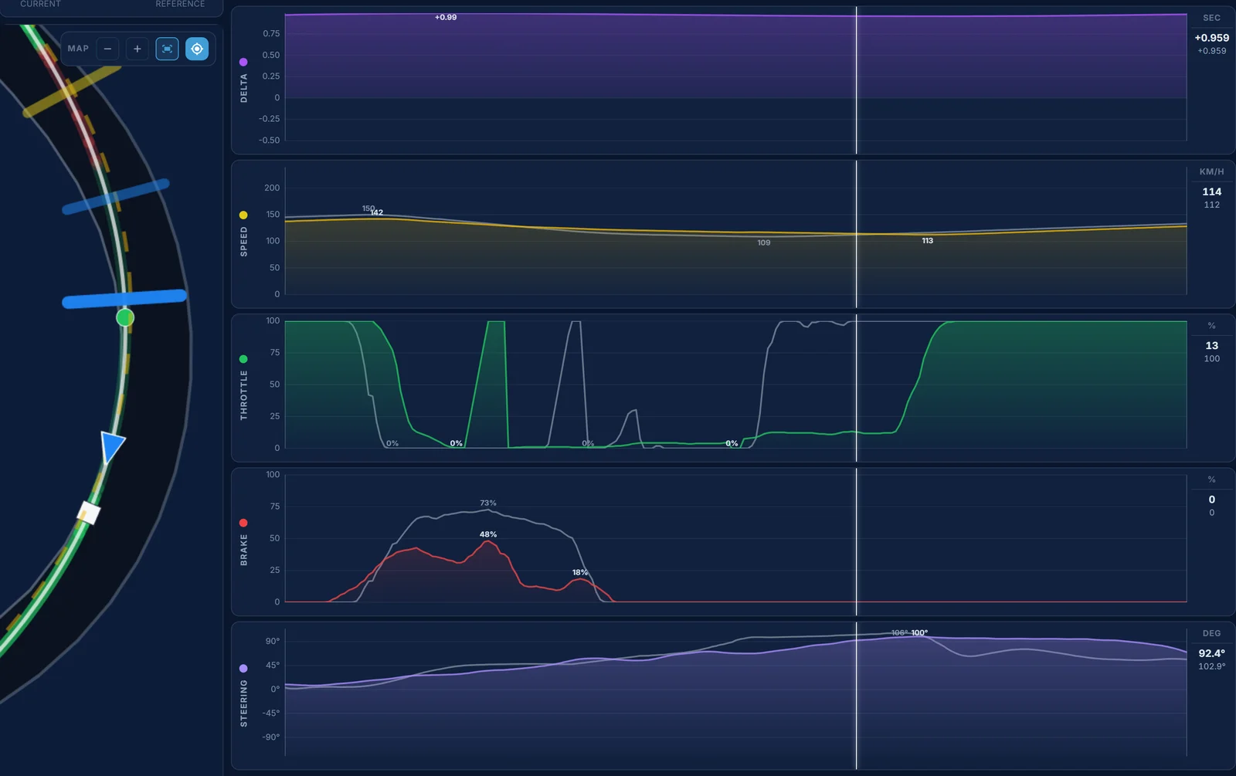
Task: Click the red Brake channel dot
Action: coord(243,523)
